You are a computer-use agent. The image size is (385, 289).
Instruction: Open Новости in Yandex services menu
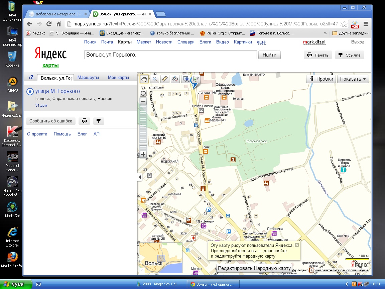[x=164, y=42]
